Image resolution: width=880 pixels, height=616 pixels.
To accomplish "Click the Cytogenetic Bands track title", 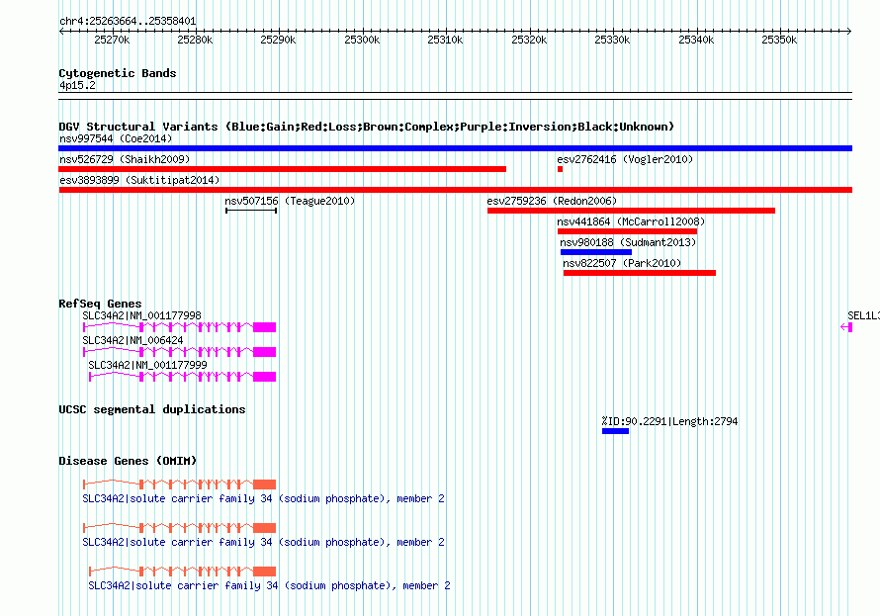I will point(118,73).
